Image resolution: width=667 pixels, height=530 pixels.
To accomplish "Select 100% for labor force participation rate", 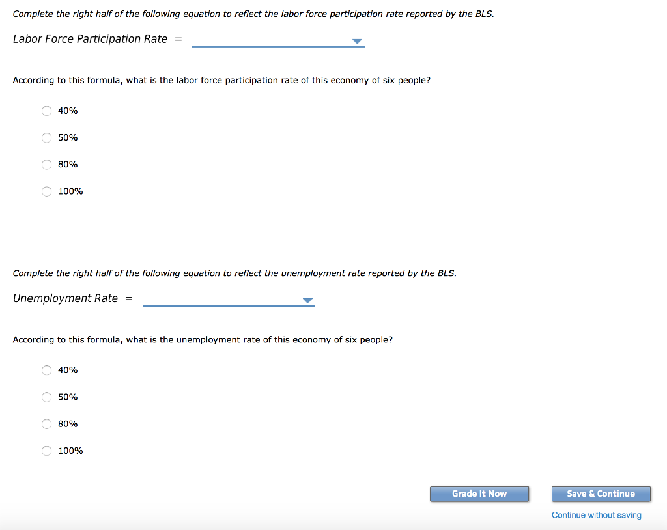I will pyautogui.click(x=46, y=191).
